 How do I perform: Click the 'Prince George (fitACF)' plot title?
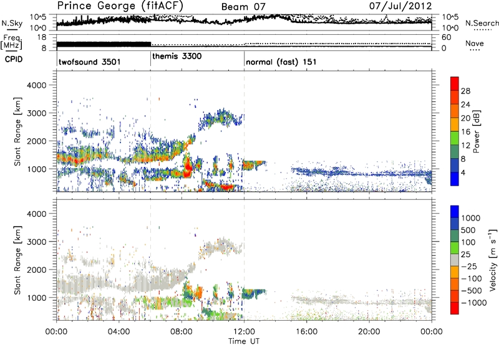click(120, 6)
